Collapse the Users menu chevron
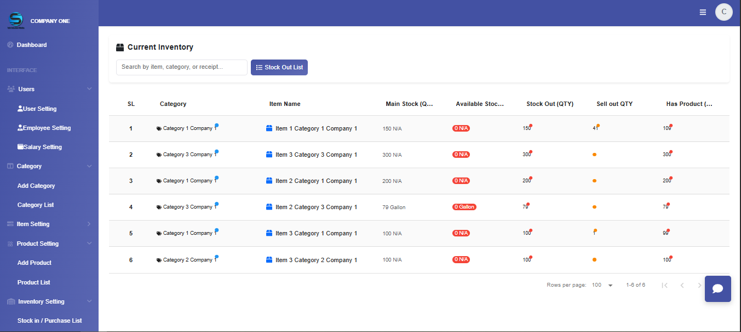The width and height of the screenshot is (741, 332). (x=89, y=89)
